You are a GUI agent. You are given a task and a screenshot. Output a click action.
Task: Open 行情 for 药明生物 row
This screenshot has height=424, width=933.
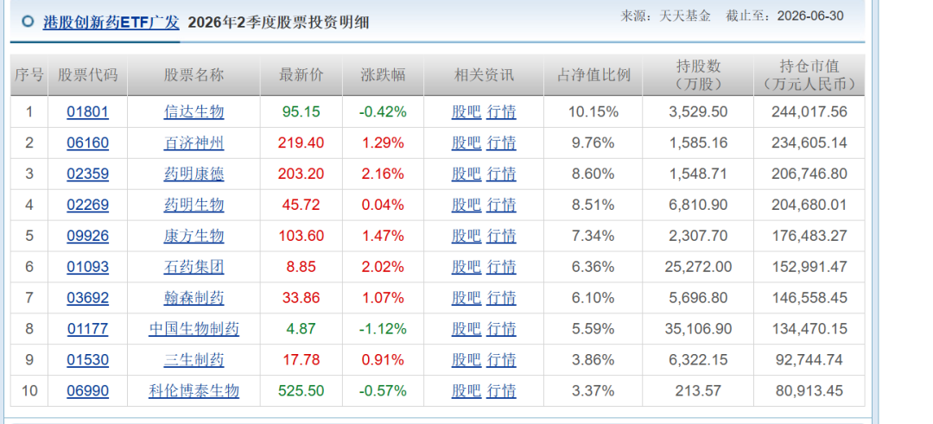501,206
